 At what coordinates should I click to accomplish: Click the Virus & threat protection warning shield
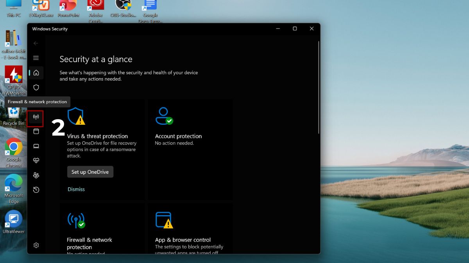coord(76,116)
